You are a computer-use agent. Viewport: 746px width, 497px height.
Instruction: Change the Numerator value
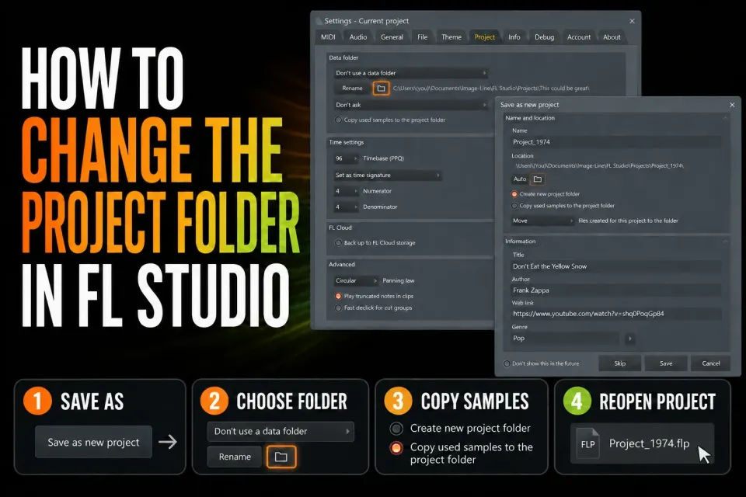point(346,191)
